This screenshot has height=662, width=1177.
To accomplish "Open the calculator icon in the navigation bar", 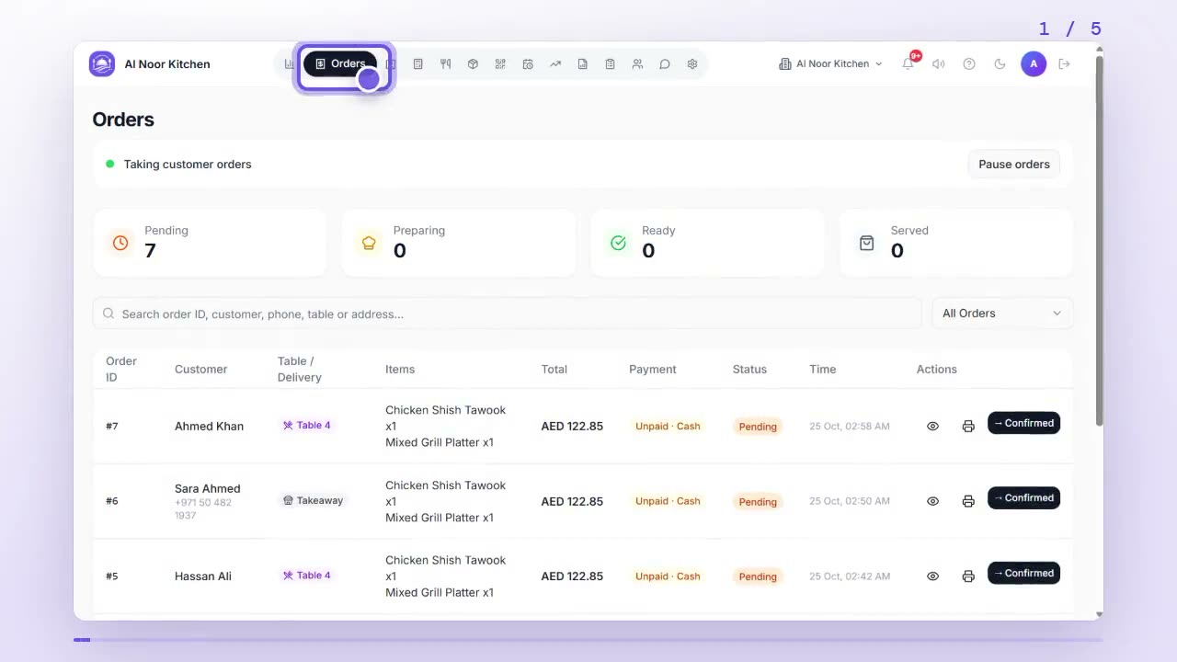I will (x=417, y=64).
